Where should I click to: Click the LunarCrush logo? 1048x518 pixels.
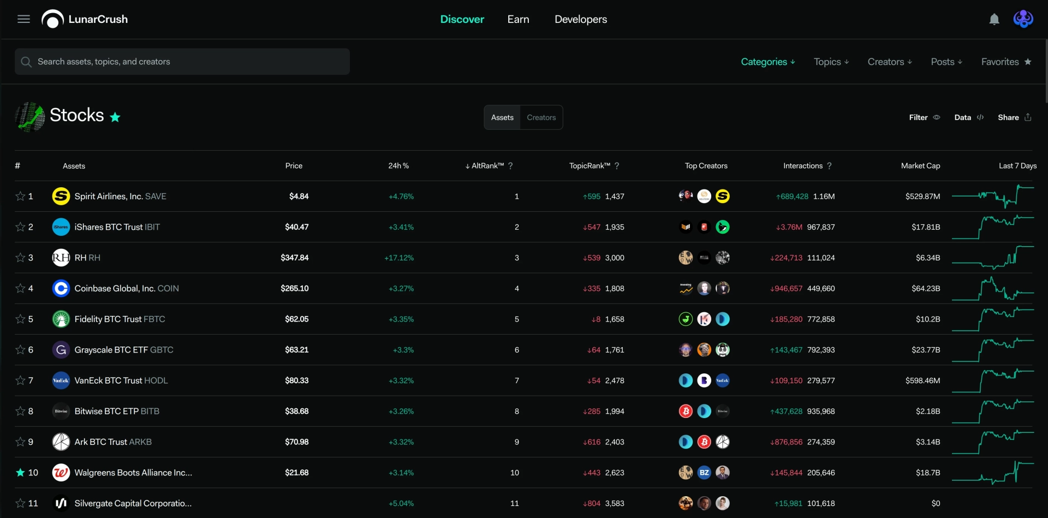pyautogui.click(x=85, y=19)
